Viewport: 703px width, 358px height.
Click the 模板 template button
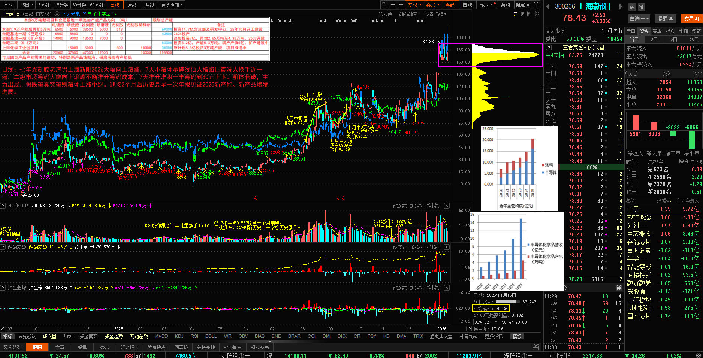[x=517, y=336]
